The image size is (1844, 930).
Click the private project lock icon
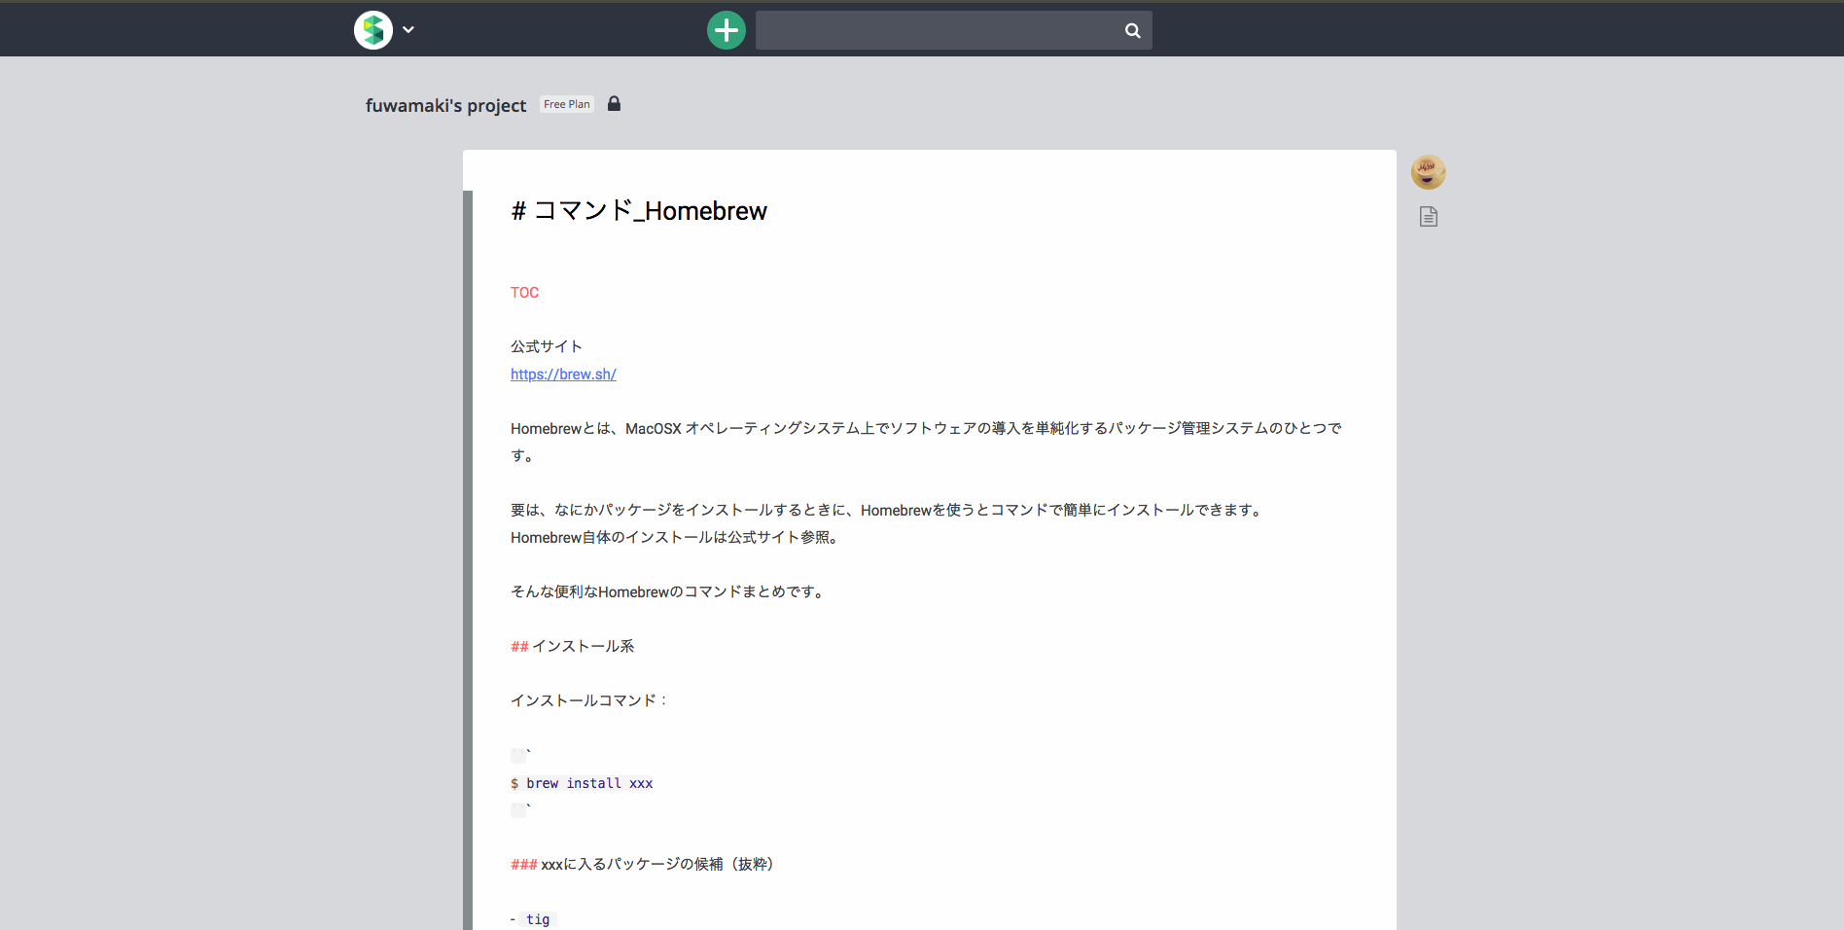(x=614, y=103)
